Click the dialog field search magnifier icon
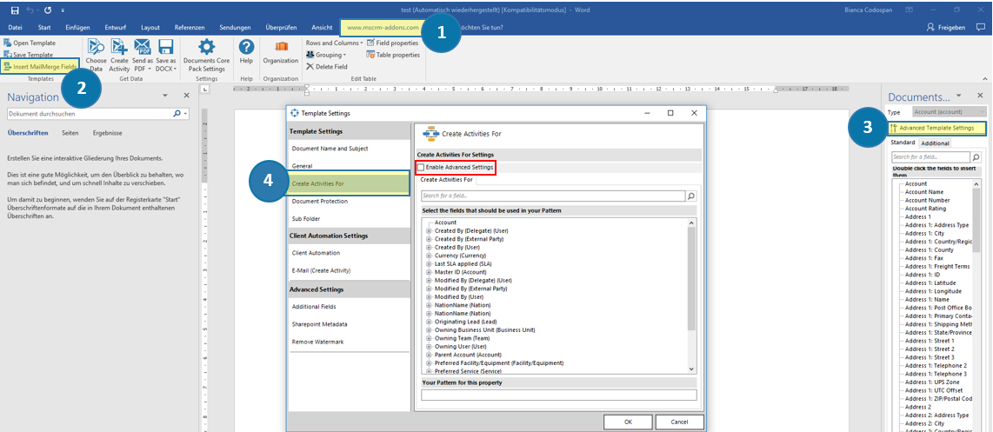The height and width of the screenshot is (432, 993). point(691,196)
